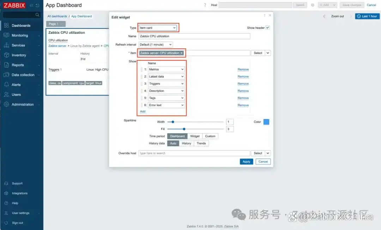Open the Refresh interval dropdown
The width and height of the screenshot is (381, 230).
[156, 45]
